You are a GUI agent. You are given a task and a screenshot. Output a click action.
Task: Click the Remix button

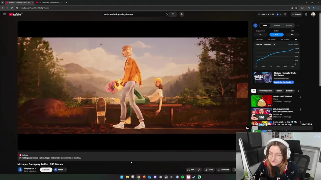coord(59,170)
